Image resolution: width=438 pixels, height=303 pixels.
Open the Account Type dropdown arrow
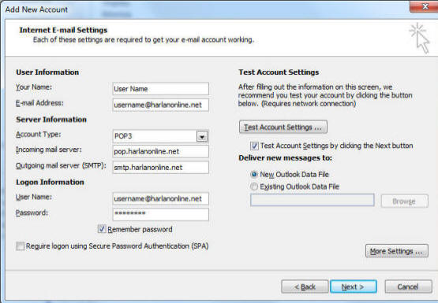(x=202, y=136)
